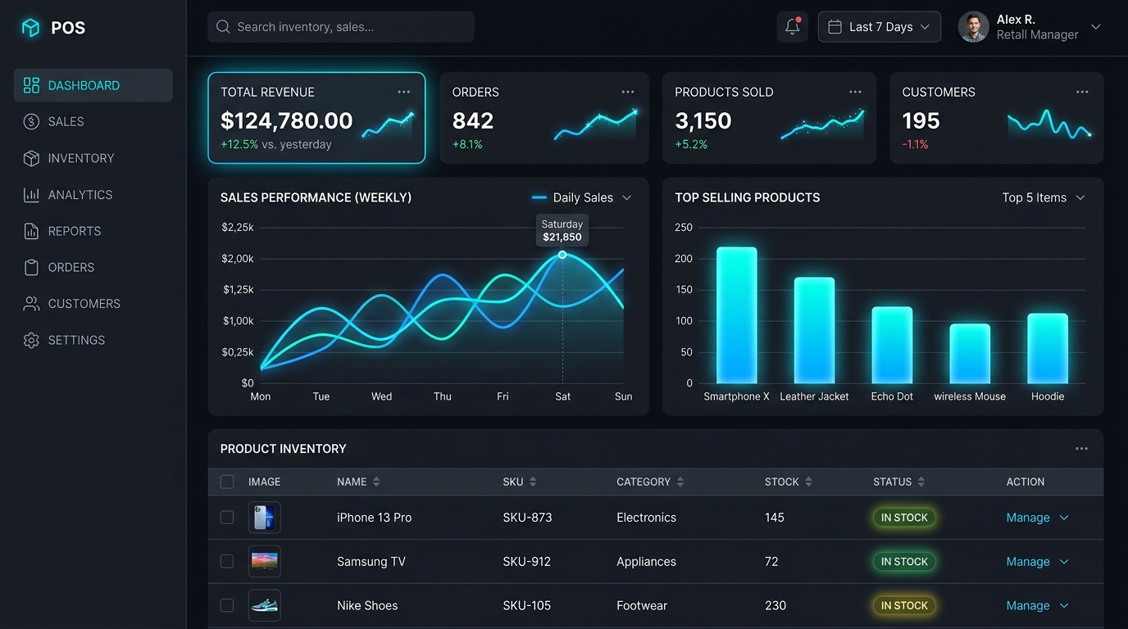The width and height of the screenshot is (1128, 629).
Task: Click the calendar icon in date filter
Action: pos(835,27)
